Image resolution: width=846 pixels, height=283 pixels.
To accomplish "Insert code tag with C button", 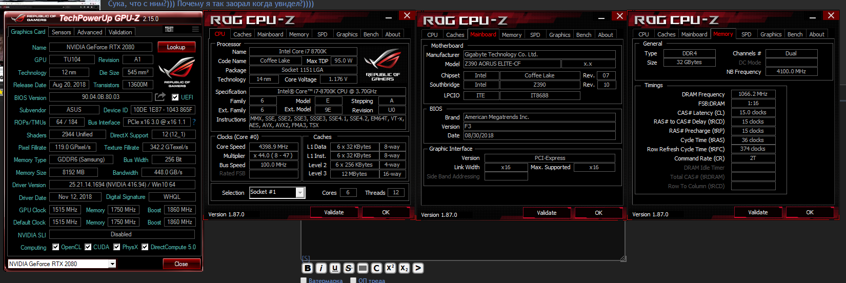I will tap(376, 268).
